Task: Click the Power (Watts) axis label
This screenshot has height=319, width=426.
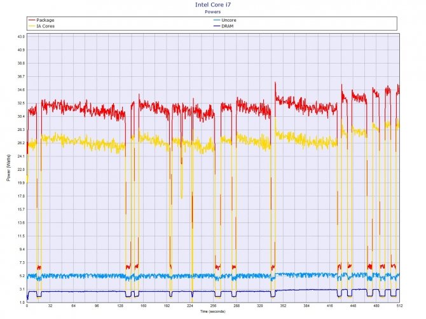Action: pyautogui.click(x=9, y=168)
